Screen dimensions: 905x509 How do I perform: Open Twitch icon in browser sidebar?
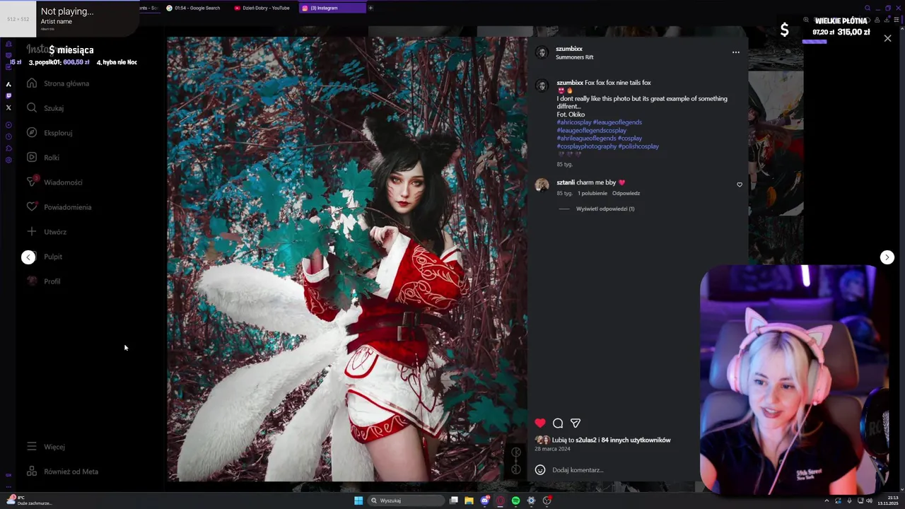click(8, 95)
